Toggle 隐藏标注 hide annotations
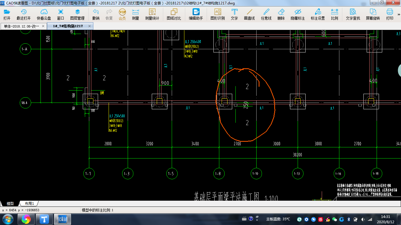 tap(298, 14)
